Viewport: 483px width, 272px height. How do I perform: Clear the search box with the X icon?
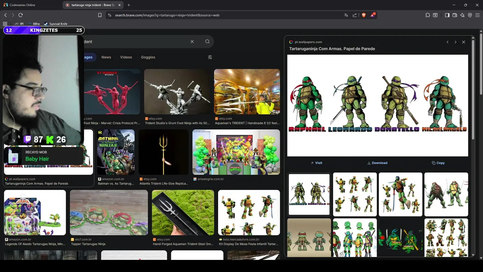tap(192, 42)
